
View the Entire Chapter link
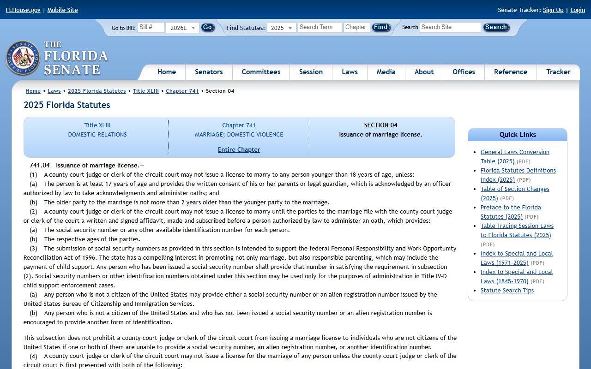click(239, 149)
